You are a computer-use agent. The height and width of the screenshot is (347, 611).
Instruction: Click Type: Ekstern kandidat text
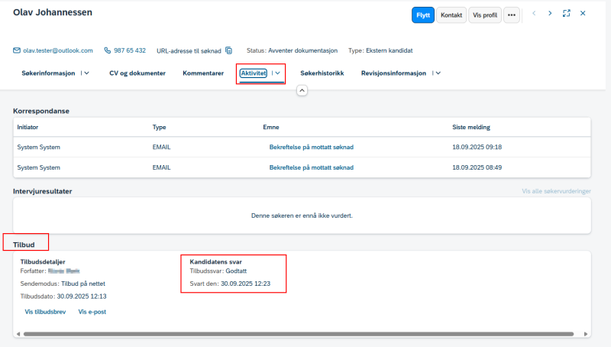[x=380, y=50]
